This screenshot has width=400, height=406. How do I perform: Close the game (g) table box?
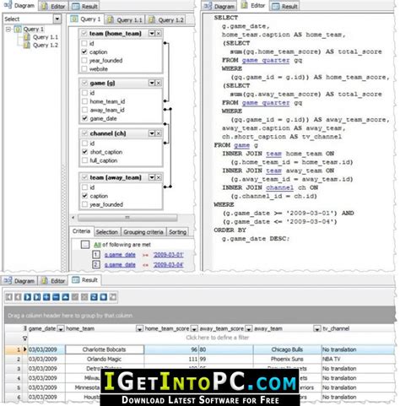tap(159, 83)
